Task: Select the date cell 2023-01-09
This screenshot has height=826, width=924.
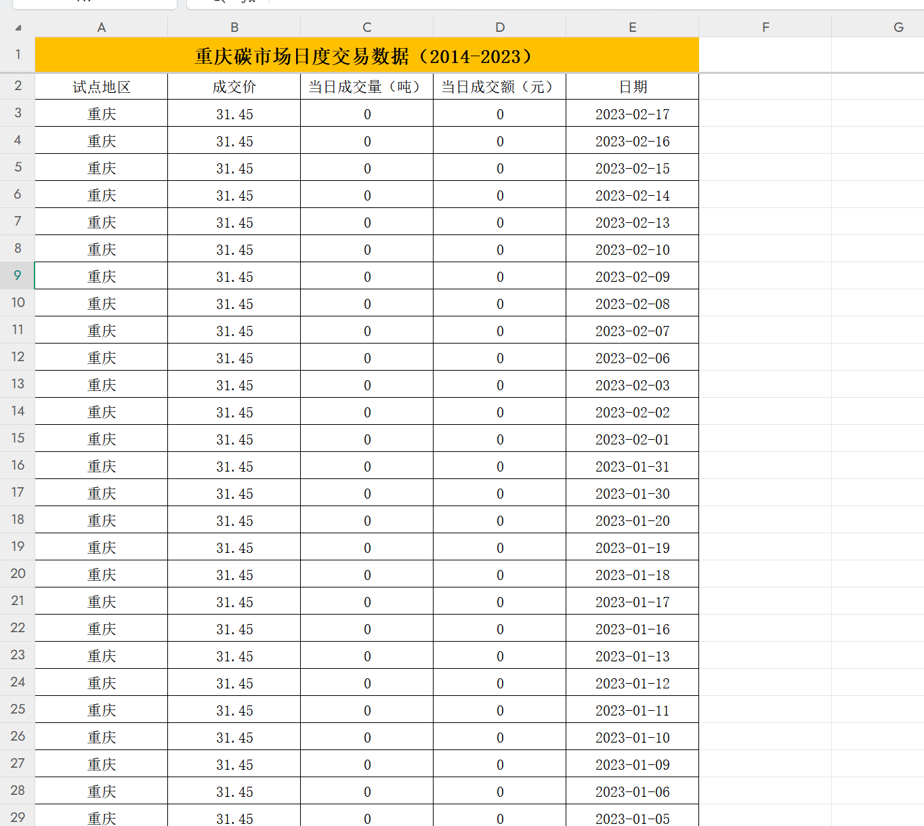Action: tap(633, 764)
